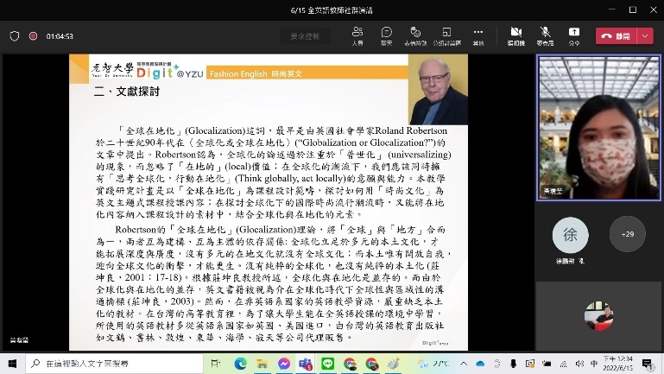This screenshot has height=374, width=664.
Task: Open the More actions ellipsis menu
Action: pos(478,35)
